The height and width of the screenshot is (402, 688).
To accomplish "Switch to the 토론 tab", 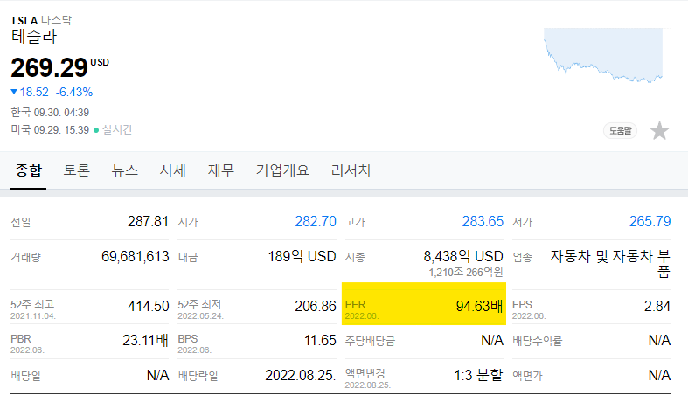I will [x=76, y=170].
